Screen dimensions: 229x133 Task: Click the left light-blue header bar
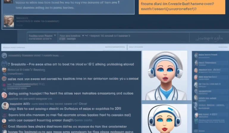click(64, 47)
